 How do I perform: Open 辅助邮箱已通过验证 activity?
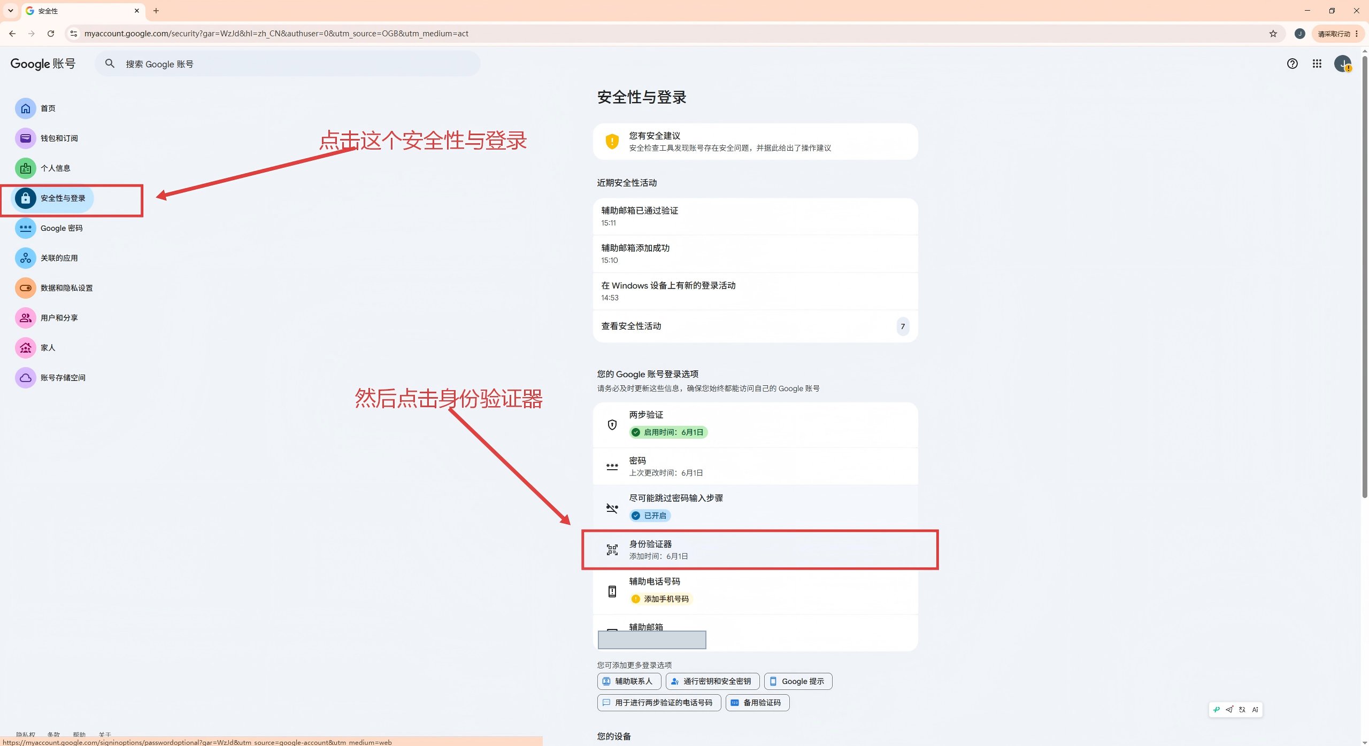[755, 216]
